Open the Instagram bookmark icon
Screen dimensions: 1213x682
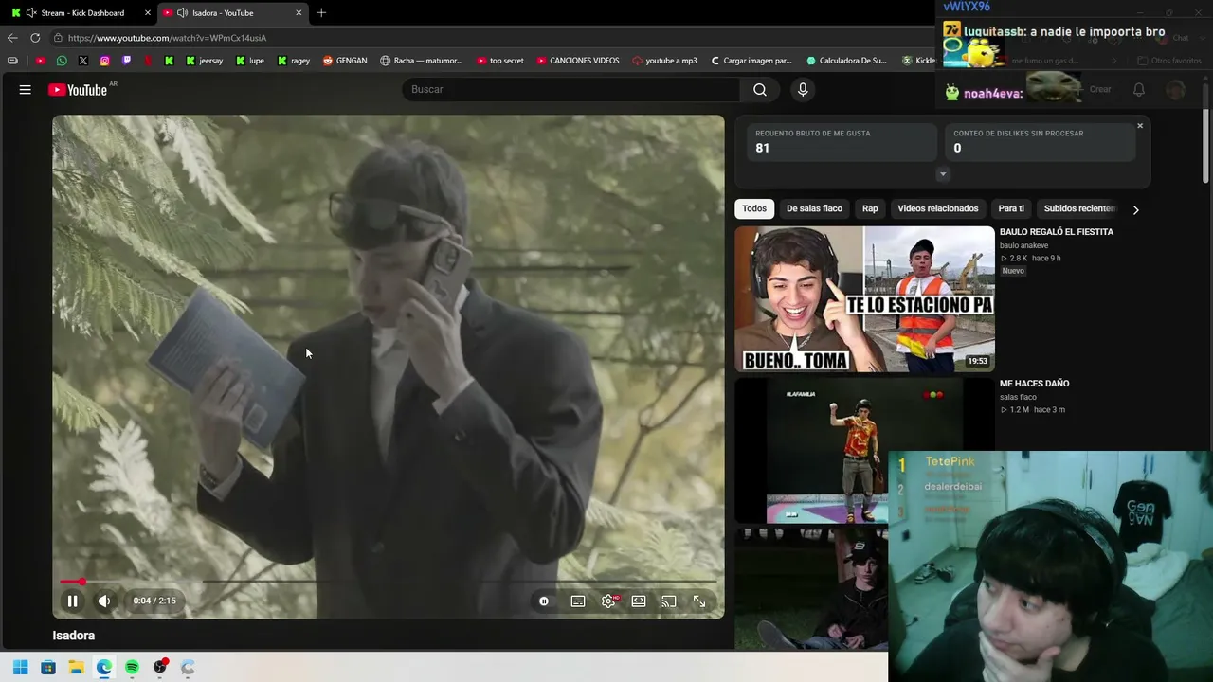(x=104, y=61)
